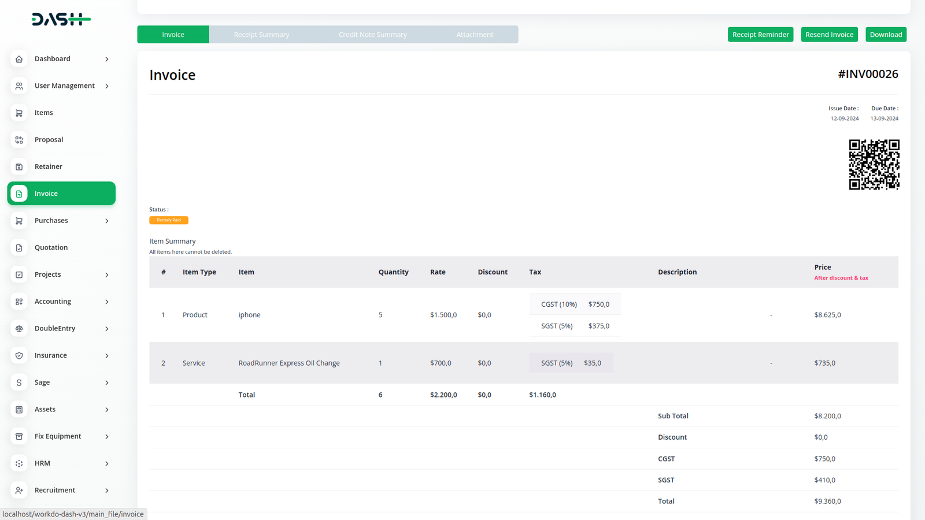Click the Insurance shield icon
This screenshot has width=925, height=520.
click(x=19, y=355)
